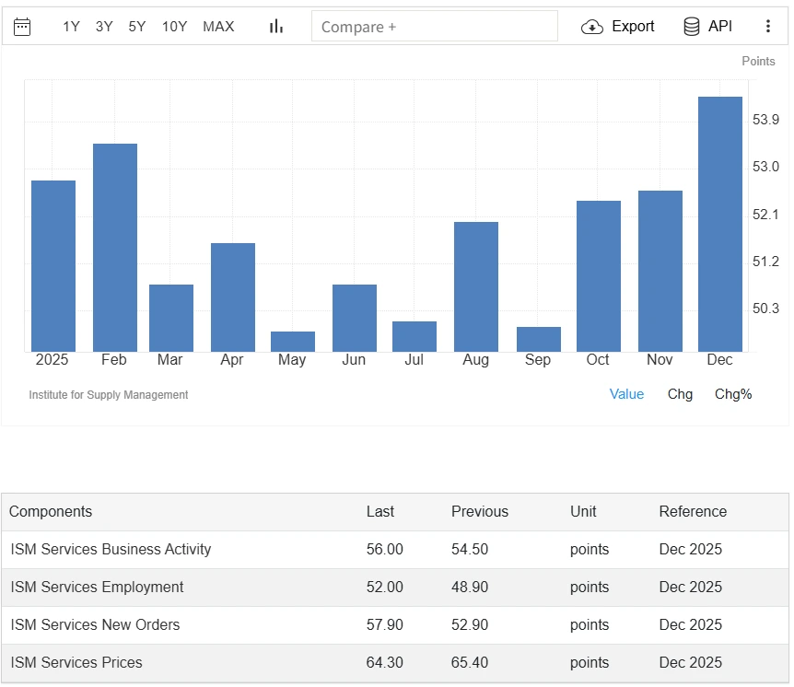Click the 65.40 Previous value

[x=470, y=662]
